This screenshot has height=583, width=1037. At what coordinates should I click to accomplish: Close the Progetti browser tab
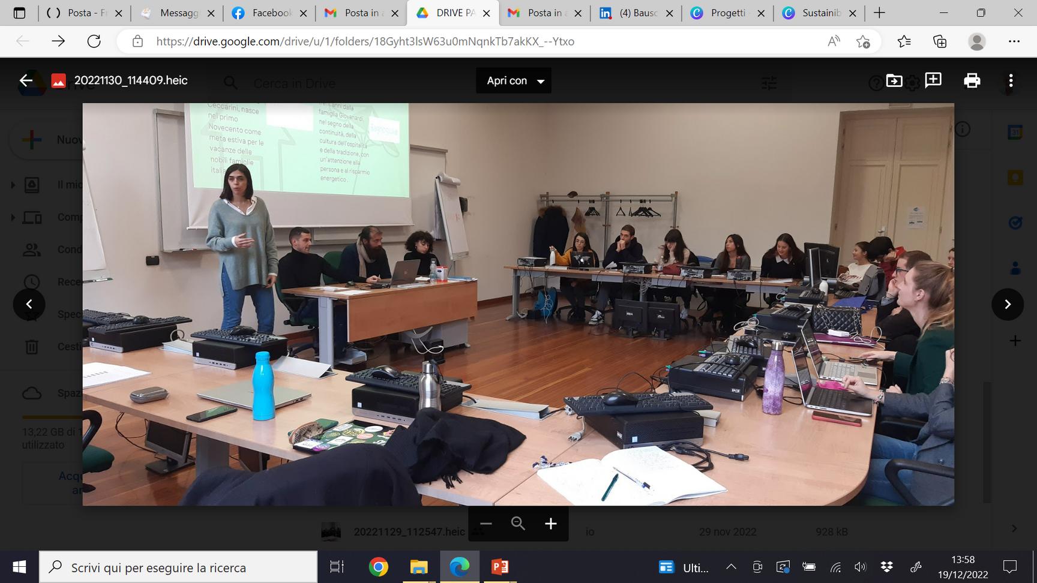761,13
